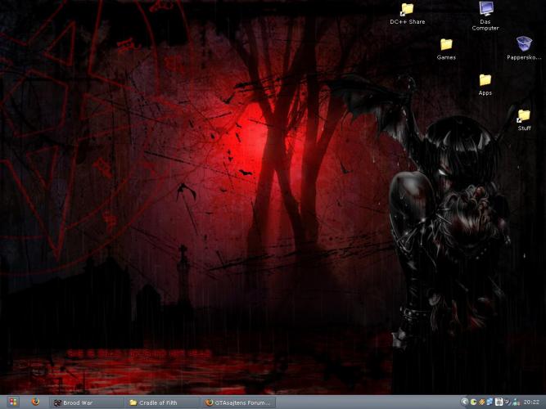Image resolution: width=546 pixels, height=409 pixels.
Task: Click the network connection tray icon
Action: point(516,402)
